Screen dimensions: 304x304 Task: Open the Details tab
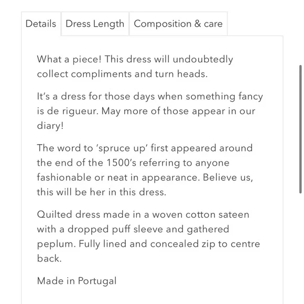point(41,24)
